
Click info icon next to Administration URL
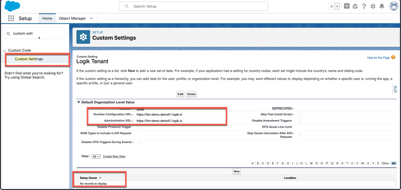(x=132, y=121)
